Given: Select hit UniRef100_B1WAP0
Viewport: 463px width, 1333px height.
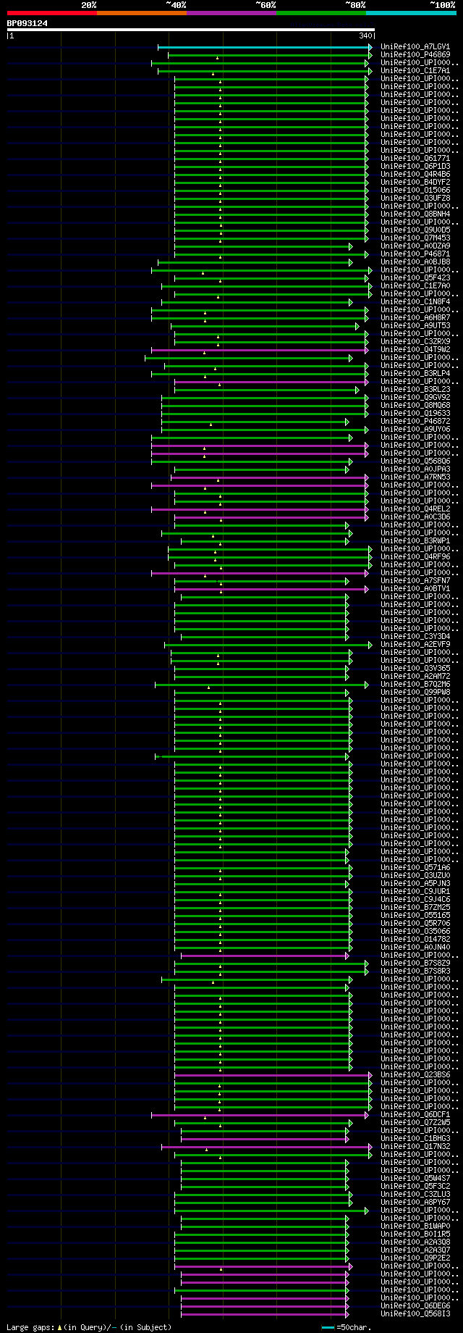Looking at the screenshot, I should tap(415, 1227).
